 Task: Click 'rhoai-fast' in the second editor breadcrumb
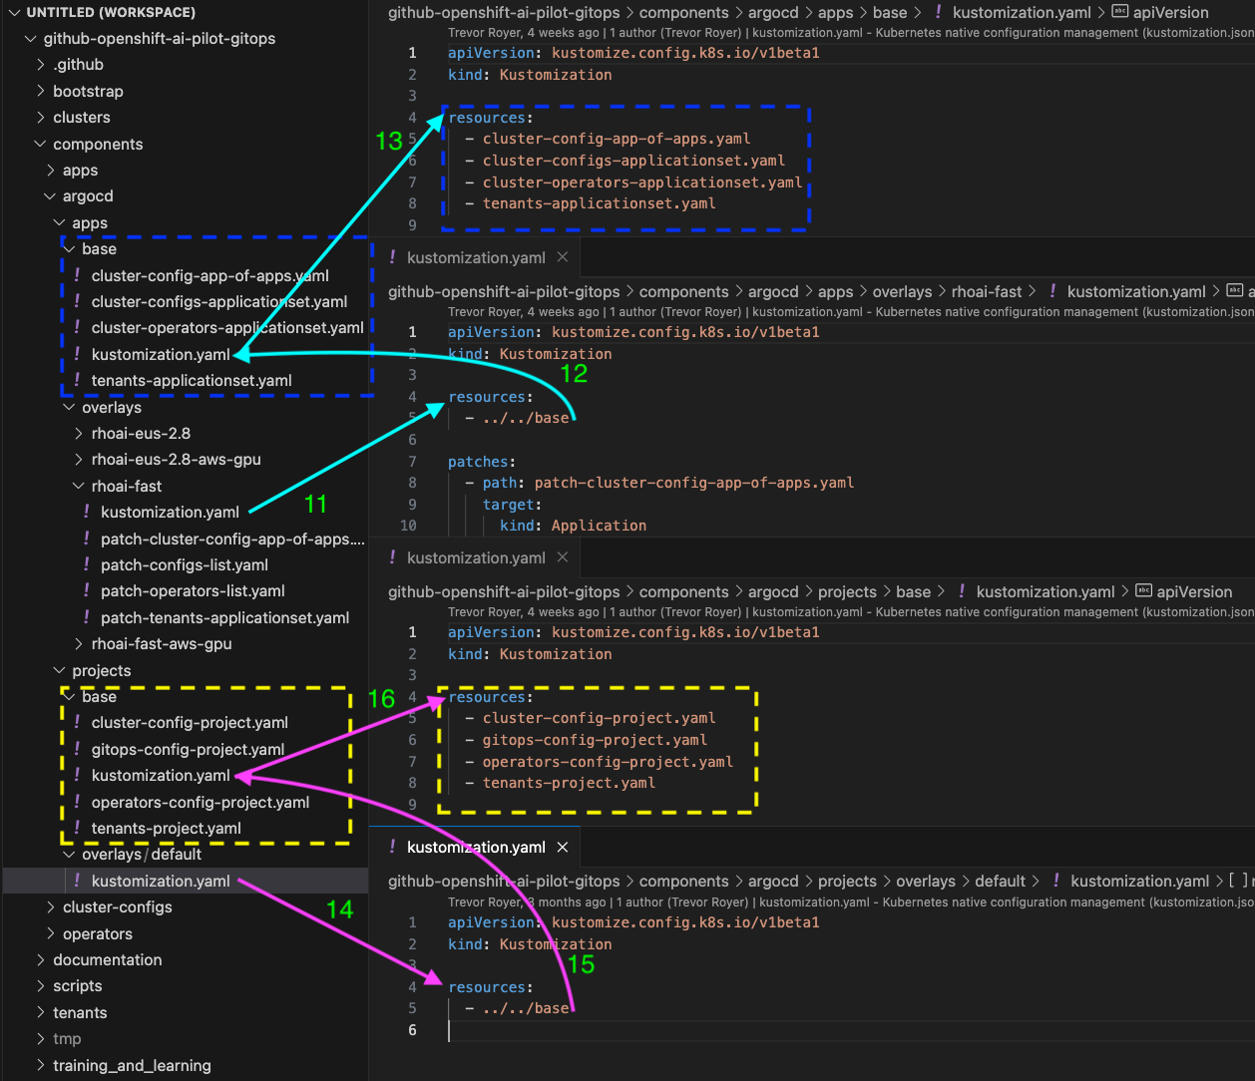click(987, 291)
